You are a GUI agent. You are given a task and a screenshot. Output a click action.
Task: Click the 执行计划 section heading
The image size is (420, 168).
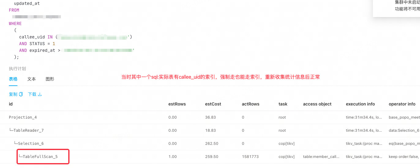coord(17,69)
